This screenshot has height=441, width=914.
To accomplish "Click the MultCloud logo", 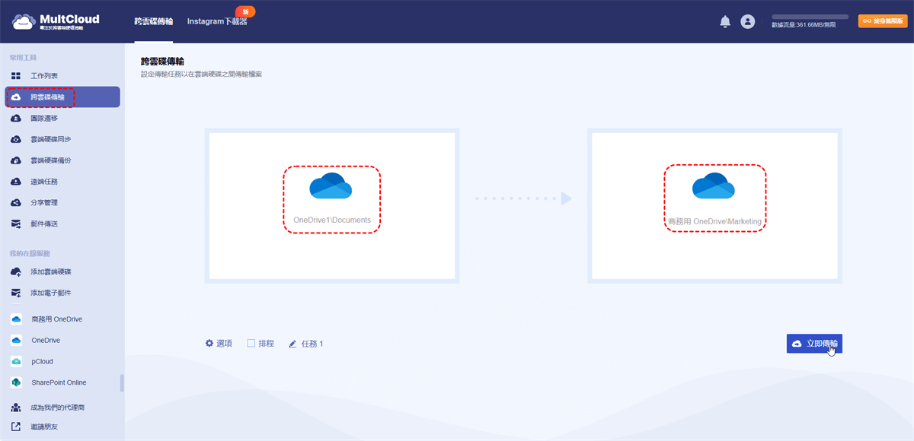I will (x=56, y=21).
